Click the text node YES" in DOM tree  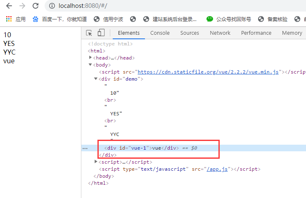(116, 114)
